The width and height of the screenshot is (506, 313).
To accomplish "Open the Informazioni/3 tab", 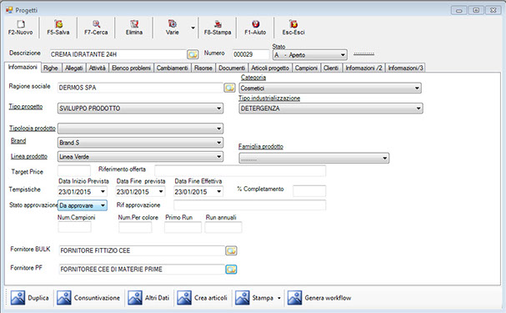I will click(x=405, y=68).
